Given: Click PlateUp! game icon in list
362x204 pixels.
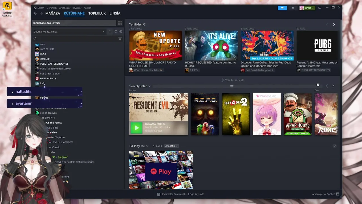Looking at the screenshot, I should (37, 59).
